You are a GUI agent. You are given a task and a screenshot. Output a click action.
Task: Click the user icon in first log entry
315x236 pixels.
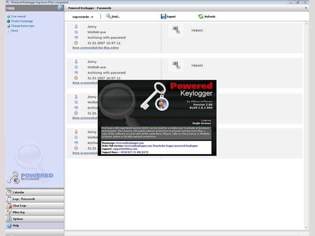coord(76,26)
